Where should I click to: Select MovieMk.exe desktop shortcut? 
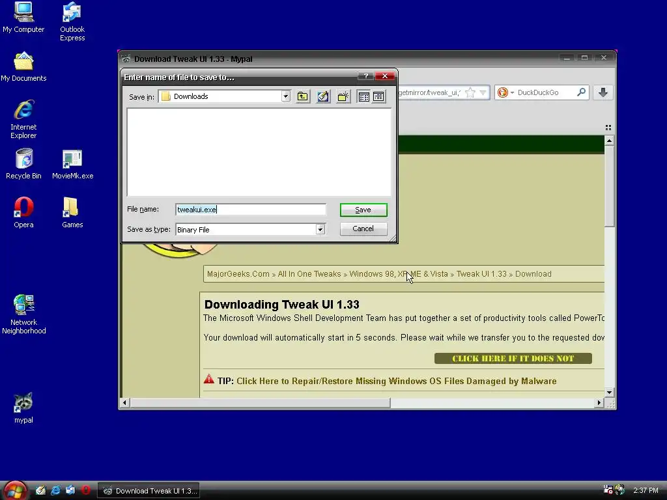[72, 164]
